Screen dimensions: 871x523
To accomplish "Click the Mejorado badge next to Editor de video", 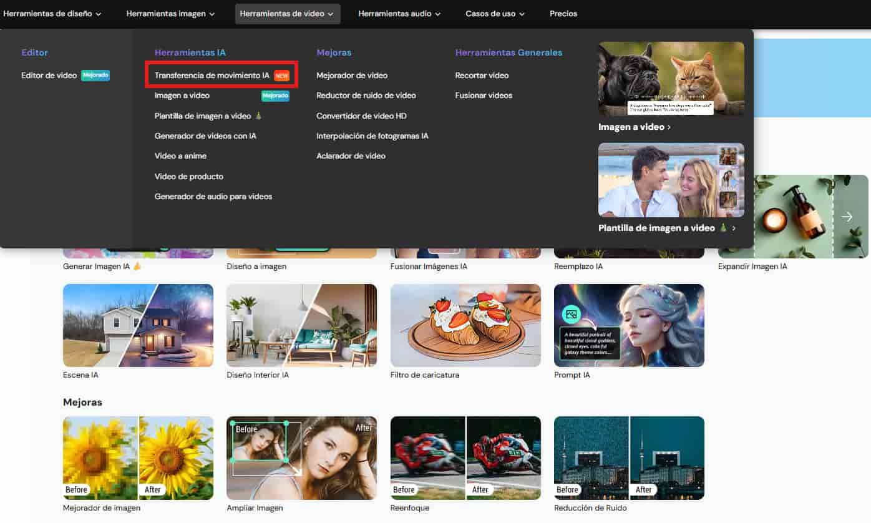I will [95, 76].
